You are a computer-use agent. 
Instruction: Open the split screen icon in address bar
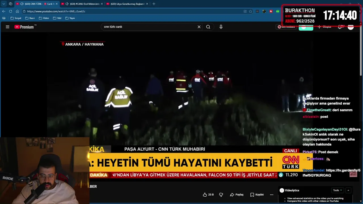[x=245, y=11]
